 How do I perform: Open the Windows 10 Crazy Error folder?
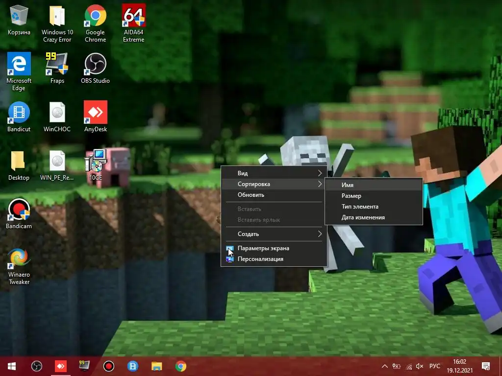(x=57, y=23)
